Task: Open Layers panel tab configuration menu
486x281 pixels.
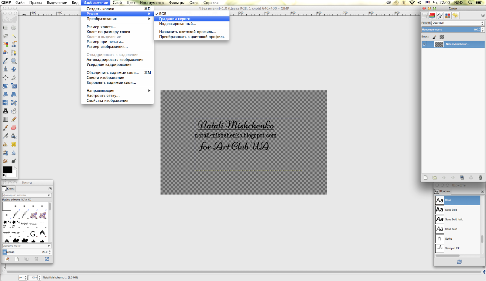Action: click(x=483, y=15)
